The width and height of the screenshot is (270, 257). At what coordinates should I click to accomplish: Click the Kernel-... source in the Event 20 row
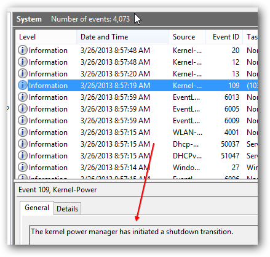(x=187, y=51)
